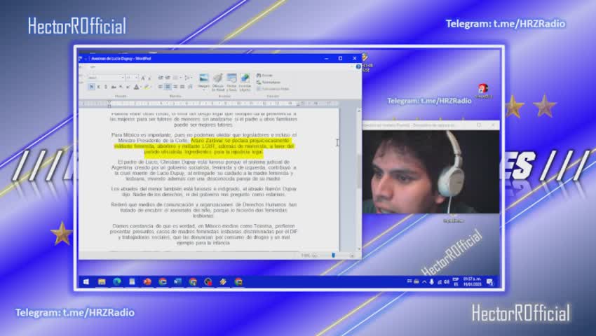The height and width of the screenshot is (336, 596).
Task: Align paragraph text to the left
Action: pyautogui.click(x=160, y=87)
